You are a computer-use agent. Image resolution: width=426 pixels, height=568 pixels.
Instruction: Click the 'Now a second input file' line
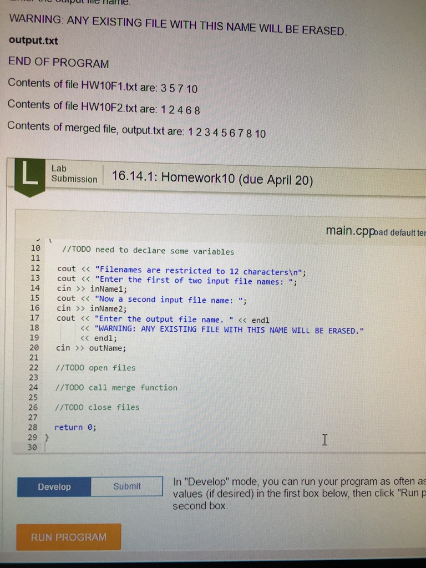[152, 300]
